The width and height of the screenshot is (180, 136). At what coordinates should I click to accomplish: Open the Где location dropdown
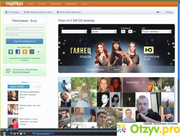point(156,32)
